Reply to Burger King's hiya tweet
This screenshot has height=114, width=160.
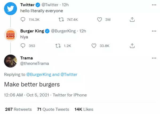(23, 46)
